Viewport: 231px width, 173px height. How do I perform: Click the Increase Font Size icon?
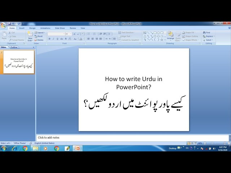[74, 34]
